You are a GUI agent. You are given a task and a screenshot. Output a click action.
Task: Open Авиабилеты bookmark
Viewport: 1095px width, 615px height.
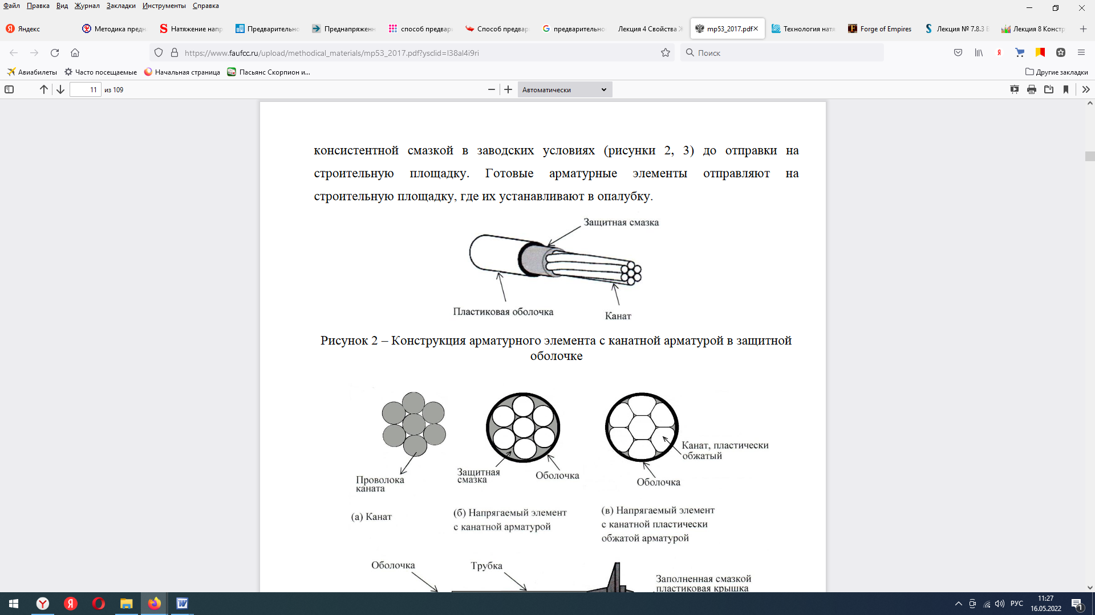(32, 72)
